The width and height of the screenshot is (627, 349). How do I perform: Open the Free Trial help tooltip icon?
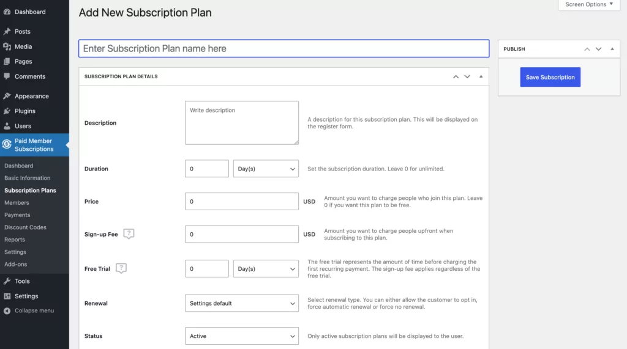point(121,268)
